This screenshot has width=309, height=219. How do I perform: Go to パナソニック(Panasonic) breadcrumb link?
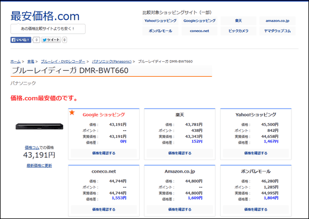[111, 61]
